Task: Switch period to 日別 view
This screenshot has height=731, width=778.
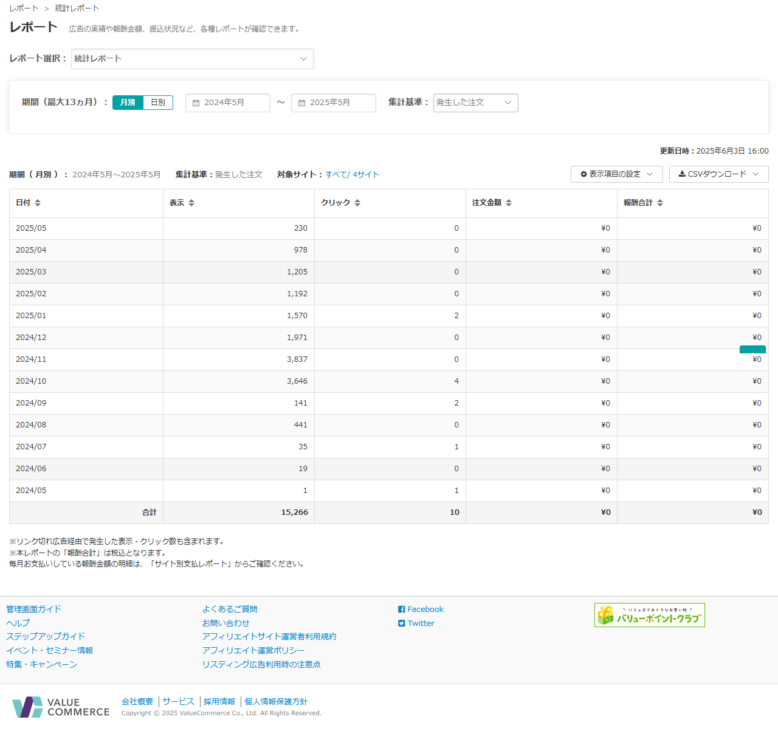Action: pos(158,103)
